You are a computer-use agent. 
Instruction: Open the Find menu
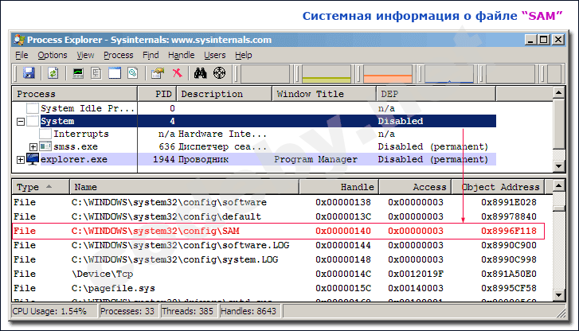[x=151, y=56]
